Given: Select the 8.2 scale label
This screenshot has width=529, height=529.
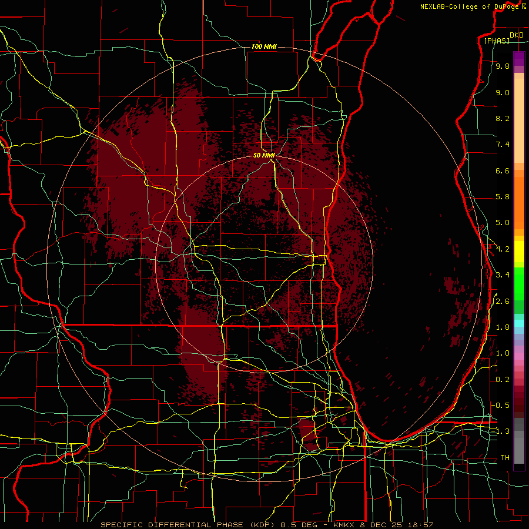Looking at the screenshot, I should click(503, 118).
